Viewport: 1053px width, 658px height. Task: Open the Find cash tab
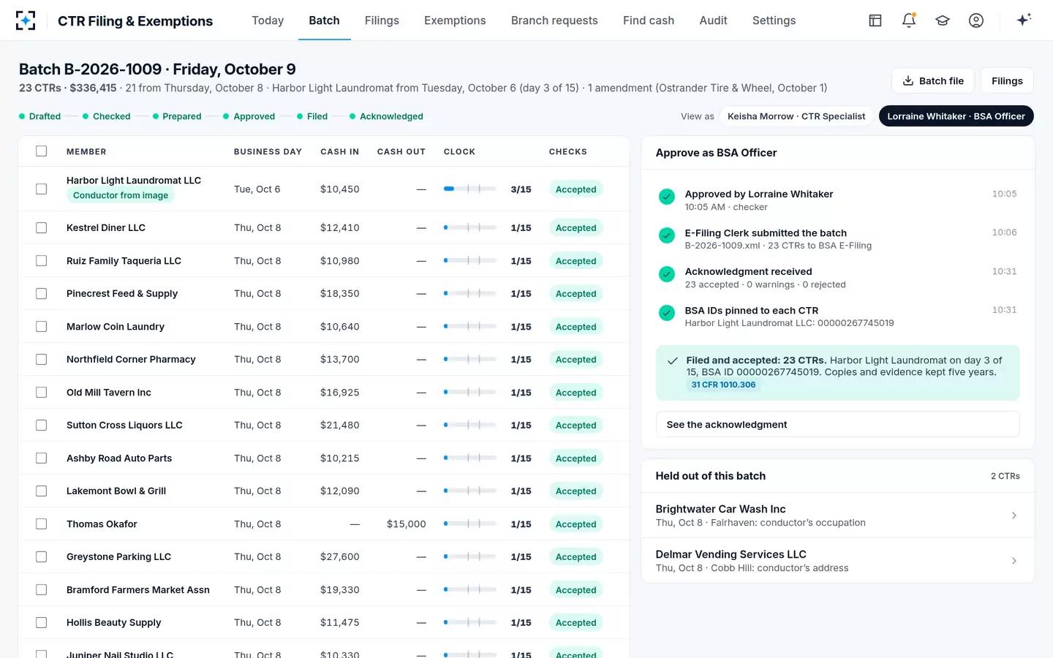pyautogui.click(x=649, y=20)
